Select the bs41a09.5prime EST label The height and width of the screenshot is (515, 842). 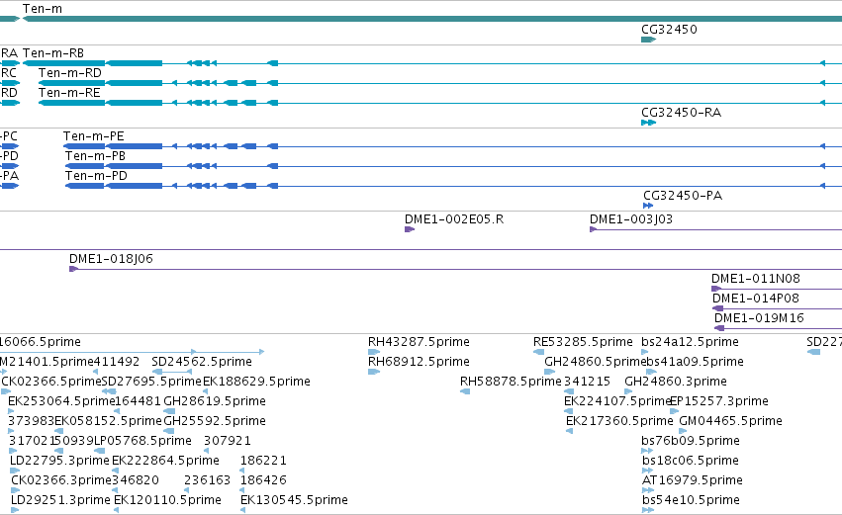(695, 362)
